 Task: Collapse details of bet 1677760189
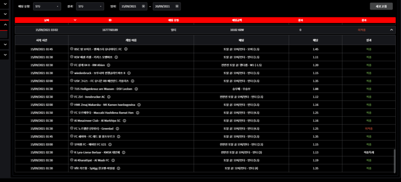click(x=391, y=30)
